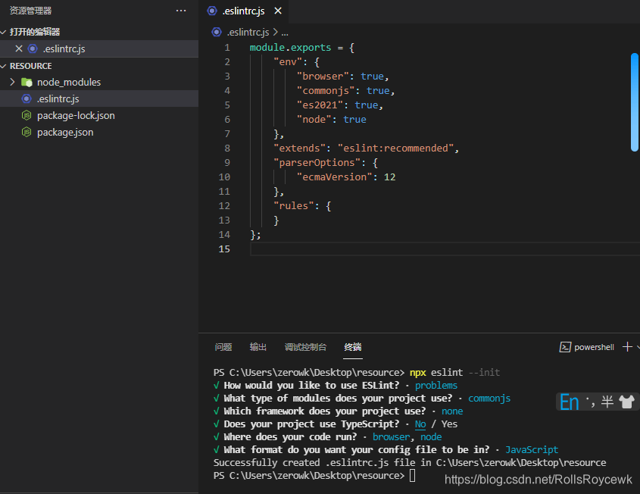Click the powershell terminal icon
The height and width of the screenshot is (494, 640).
tap(565, 347)
